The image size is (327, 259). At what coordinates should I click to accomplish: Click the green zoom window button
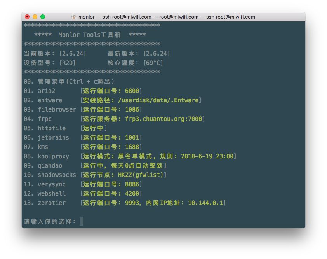(43, 17)
